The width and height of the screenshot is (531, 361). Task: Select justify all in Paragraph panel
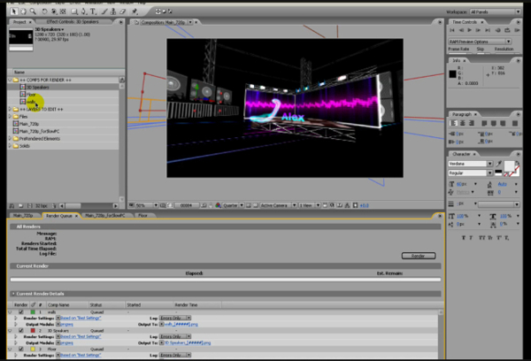coord(515,123)
